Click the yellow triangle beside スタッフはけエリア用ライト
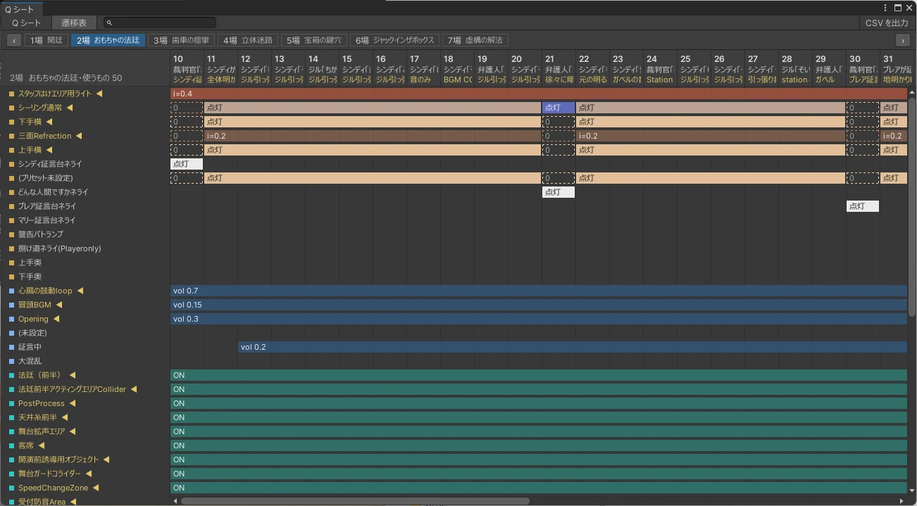 pos(99,94)
